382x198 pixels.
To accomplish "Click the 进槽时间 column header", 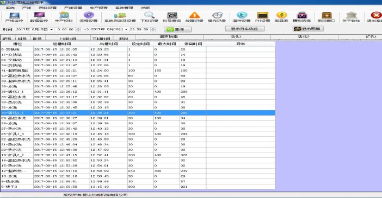I will 61,44.
